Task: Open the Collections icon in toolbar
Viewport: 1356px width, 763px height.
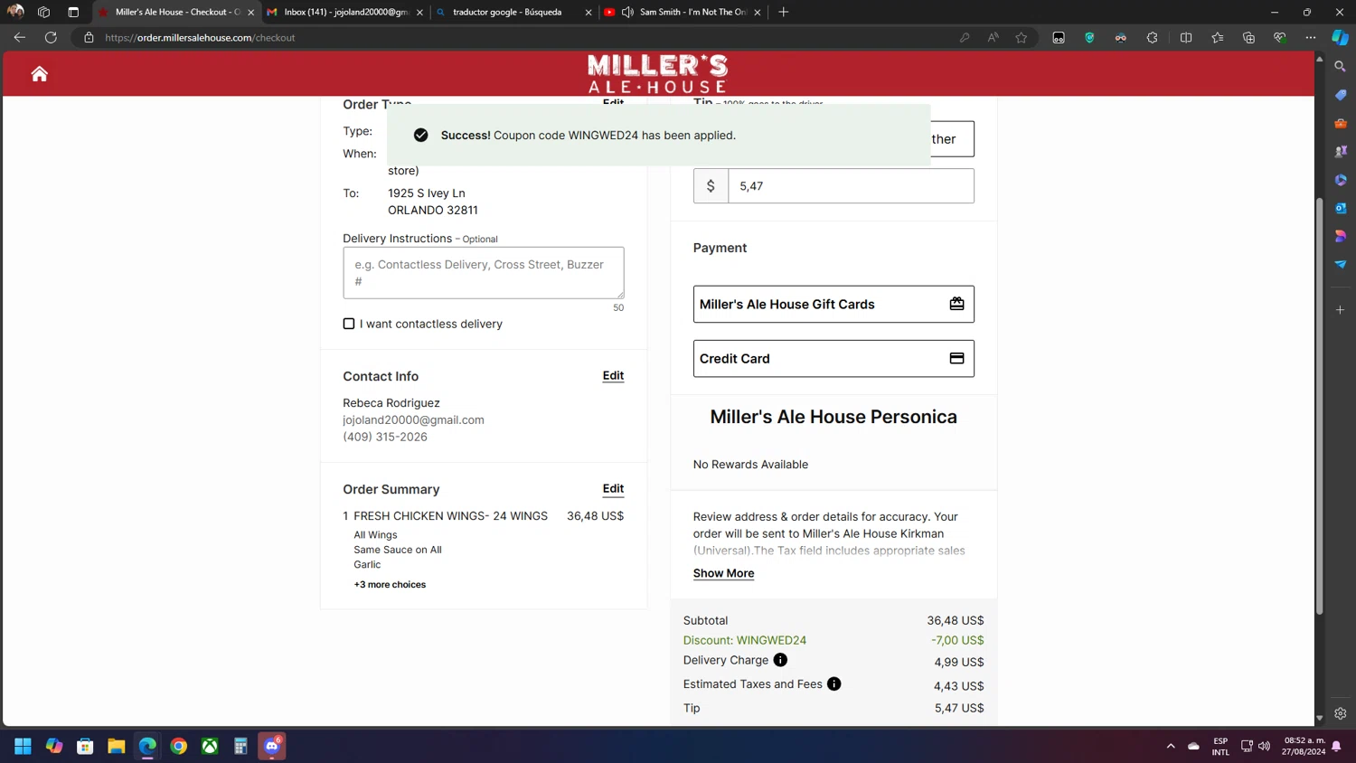Action: (x=1248, y=37)
